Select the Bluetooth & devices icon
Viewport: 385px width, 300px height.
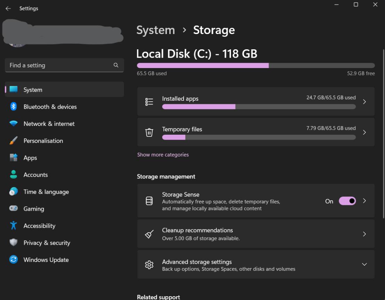(x=13, y=107)
